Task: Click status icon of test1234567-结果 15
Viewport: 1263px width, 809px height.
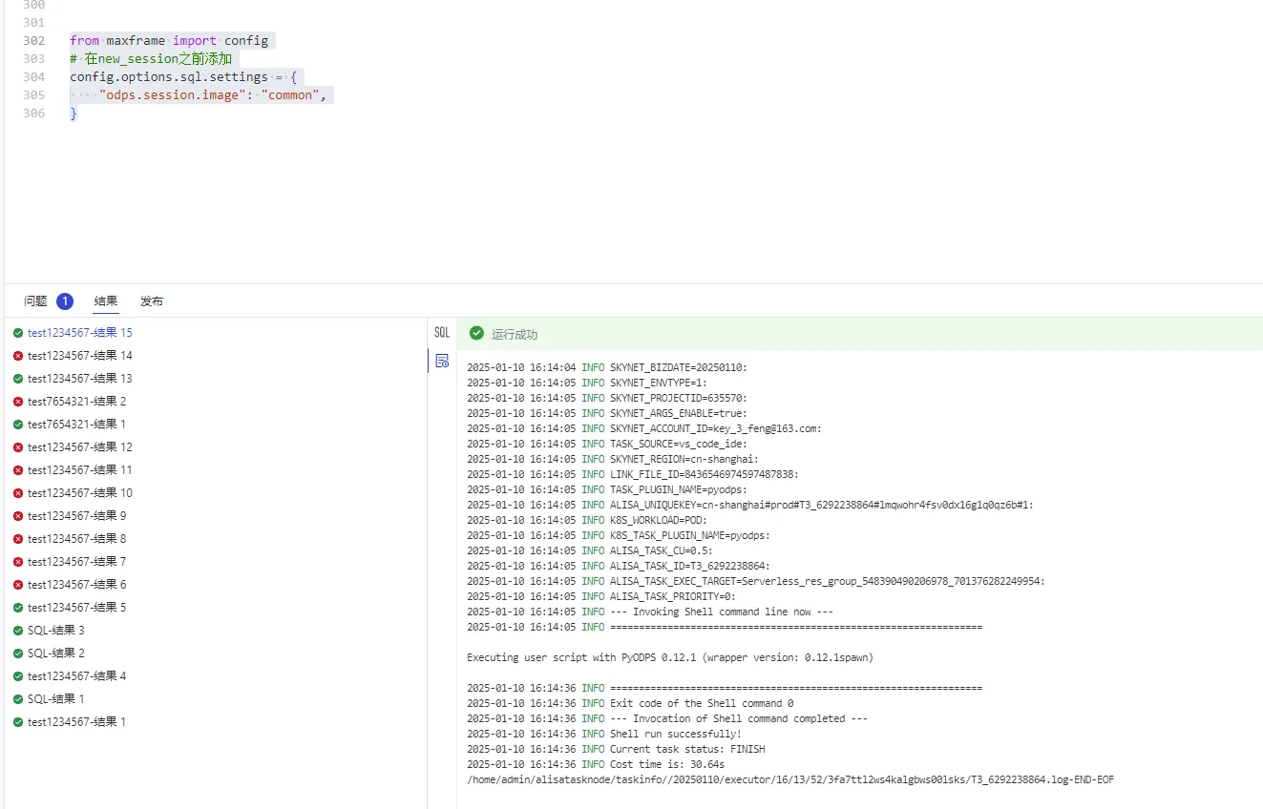Action: coord(18,333)
